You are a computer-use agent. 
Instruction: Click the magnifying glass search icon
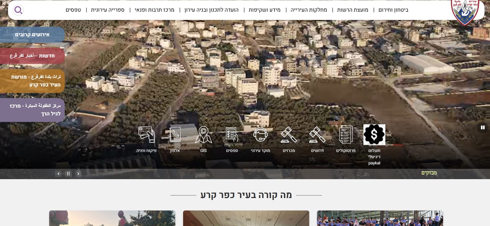coord(18,10)
